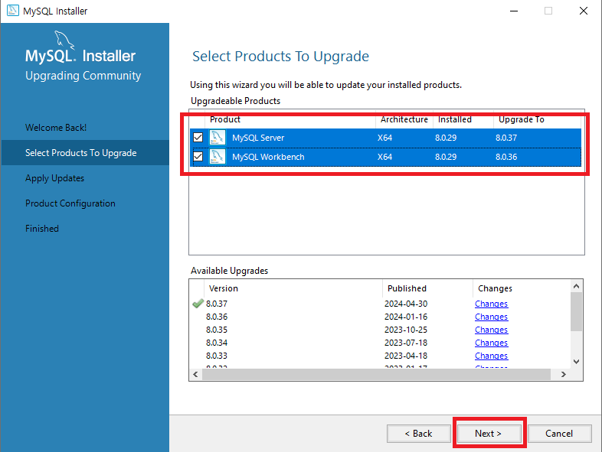The height and width of the screenshot is (452, 602).
Task: Close the MySQL Installer window
Action: click(583, 11)
